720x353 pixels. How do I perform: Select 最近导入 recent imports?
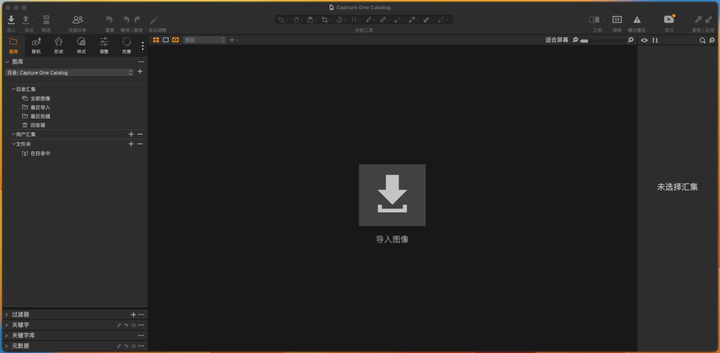coord(41,107)
